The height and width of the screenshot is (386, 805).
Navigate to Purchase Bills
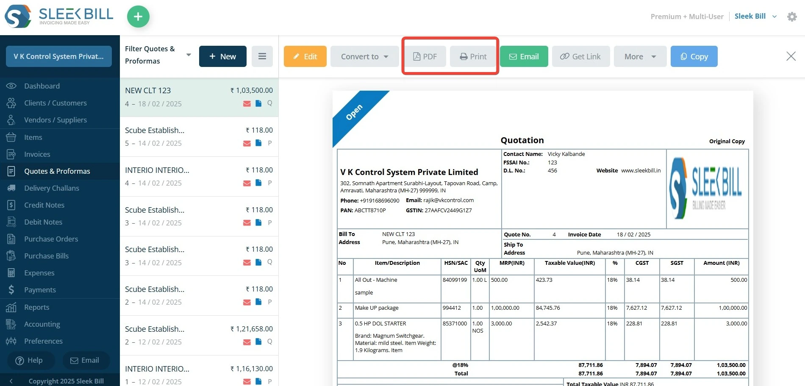click(x=47, y=256)
